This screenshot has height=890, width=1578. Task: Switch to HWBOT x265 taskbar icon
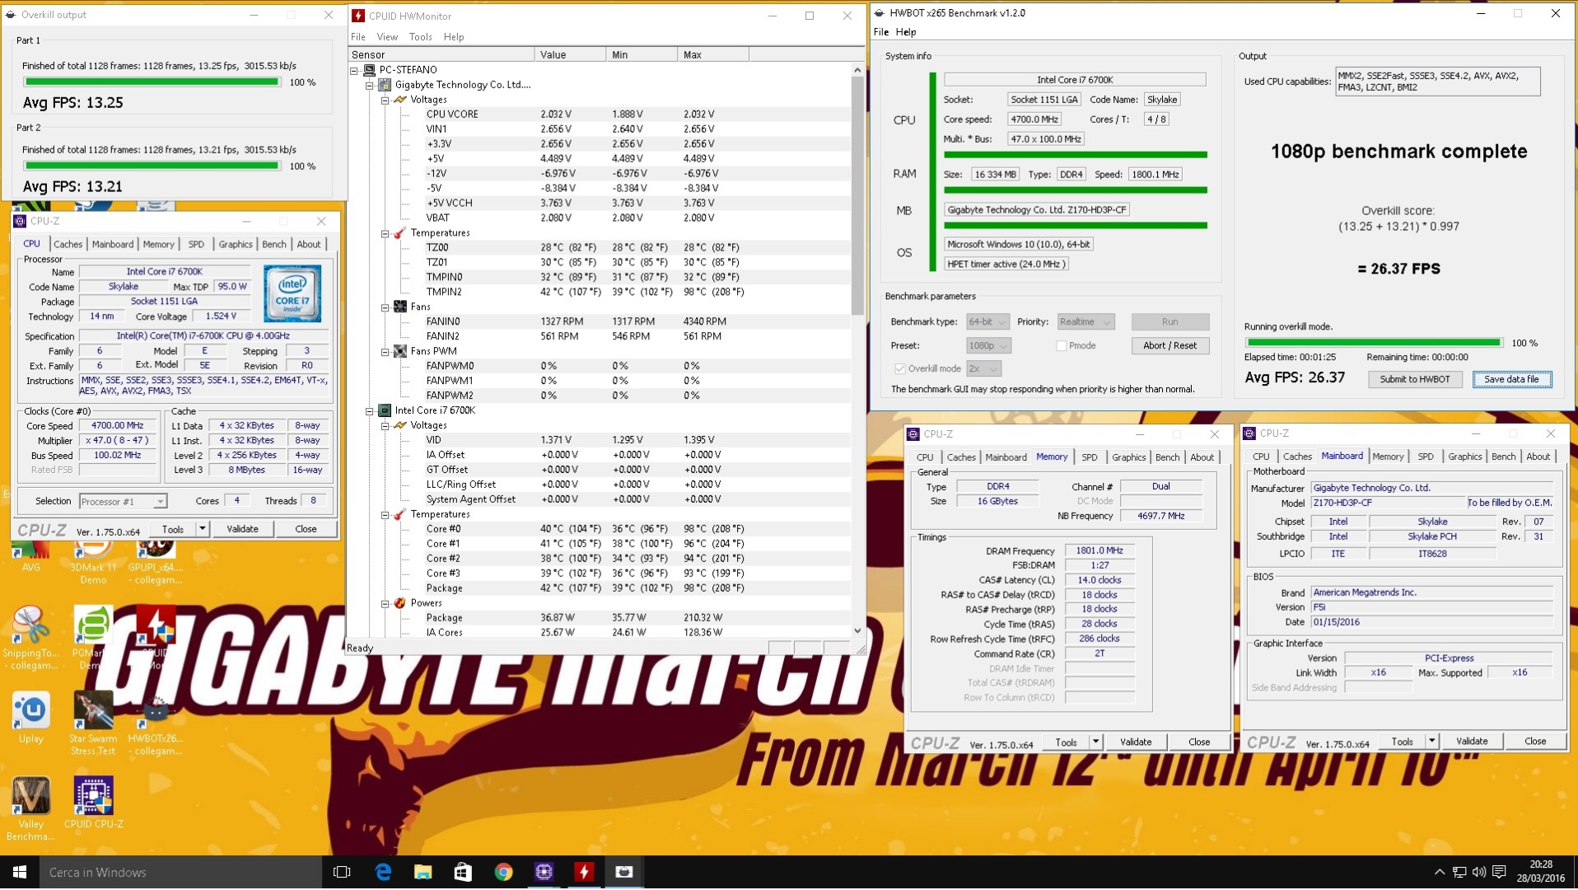click(624, 872)
